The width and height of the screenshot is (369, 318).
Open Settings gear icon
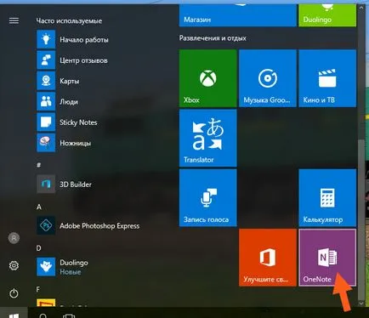(x=14, y=265)
